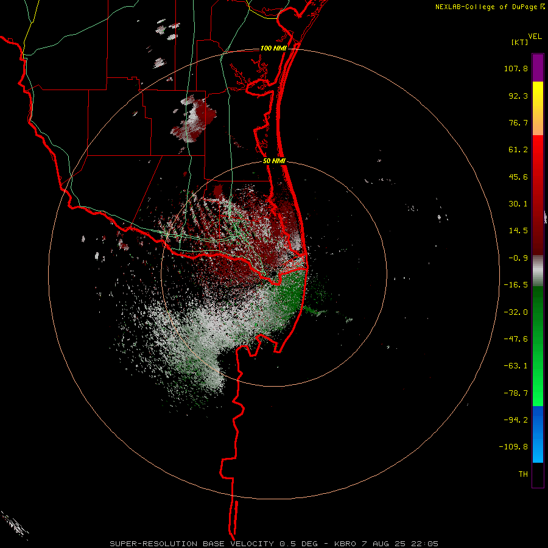
Task: Click the 76.7 legend value
Action: (518, 122)
